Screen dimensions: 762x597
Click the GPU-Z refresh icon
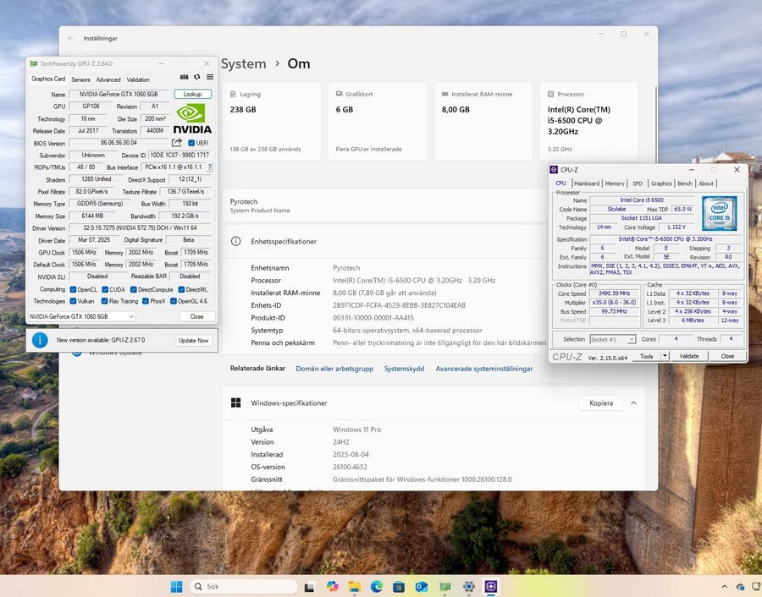tap(196, 77)
